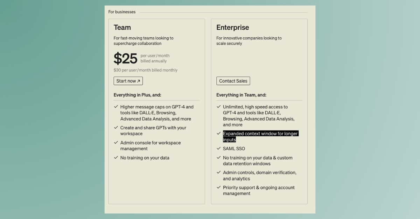Click checkmark beside Create and share GPTs

pos(116,128)
